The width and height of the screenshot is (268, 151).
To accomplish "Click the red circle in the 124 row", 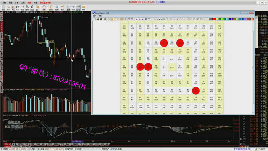I will [196, 91].
